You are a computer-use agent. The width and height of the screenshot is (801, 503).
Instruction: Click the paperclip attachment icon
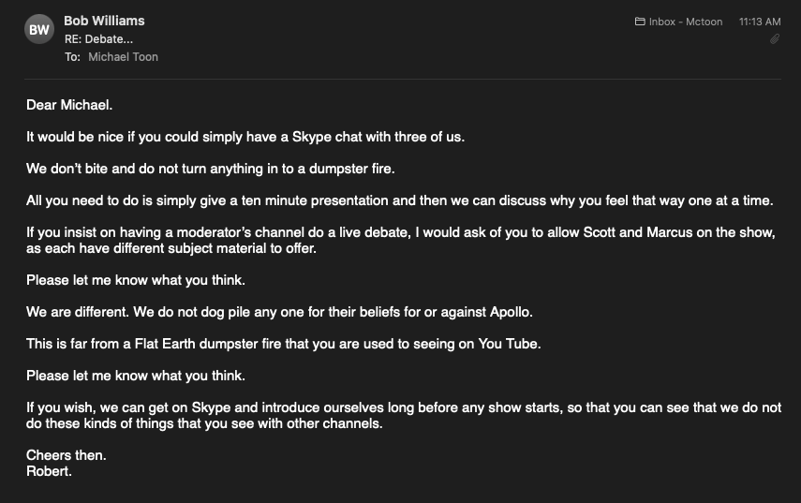point(775,39)
